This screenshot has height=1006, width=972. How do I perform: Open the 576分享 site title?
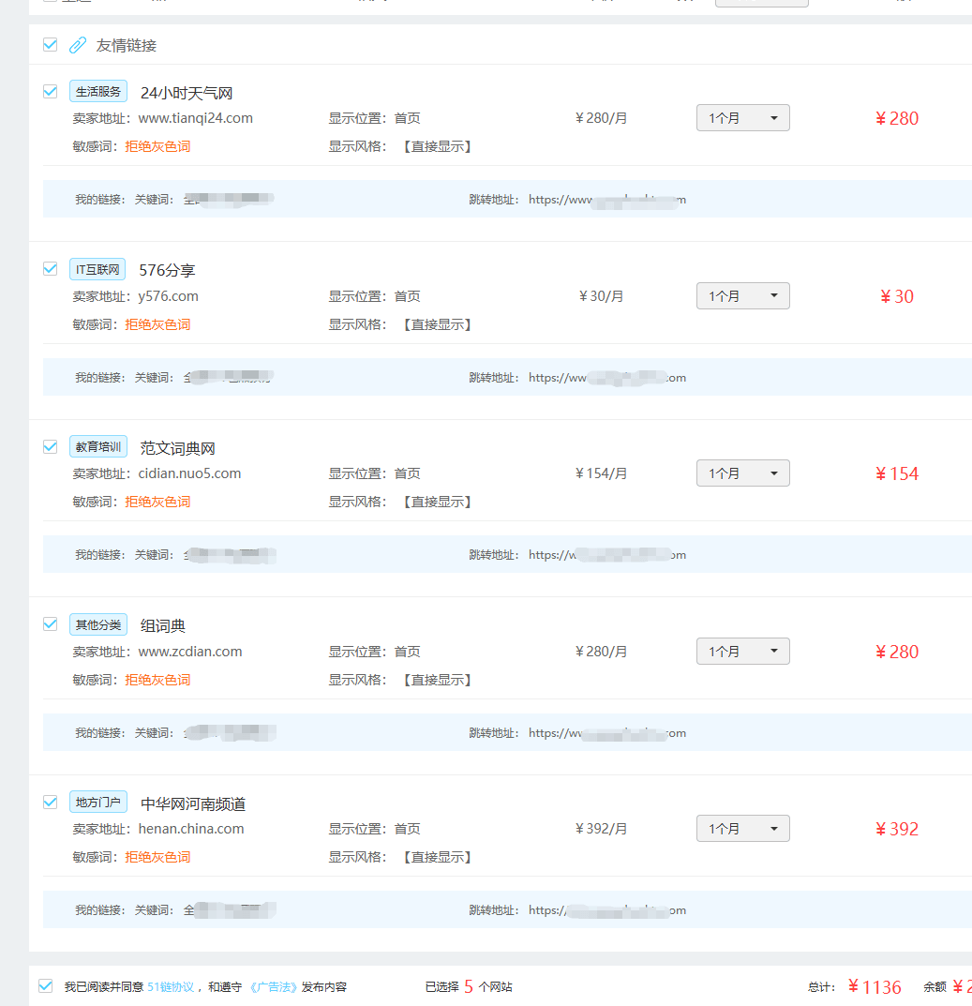point(167,270)
